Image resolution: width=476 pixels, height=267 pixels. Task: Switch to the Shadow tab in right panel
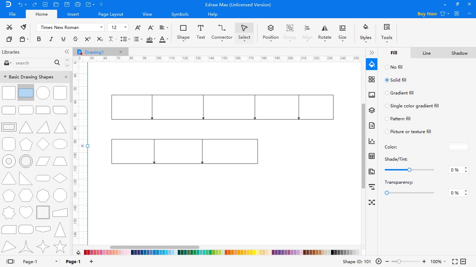[460, 53]
